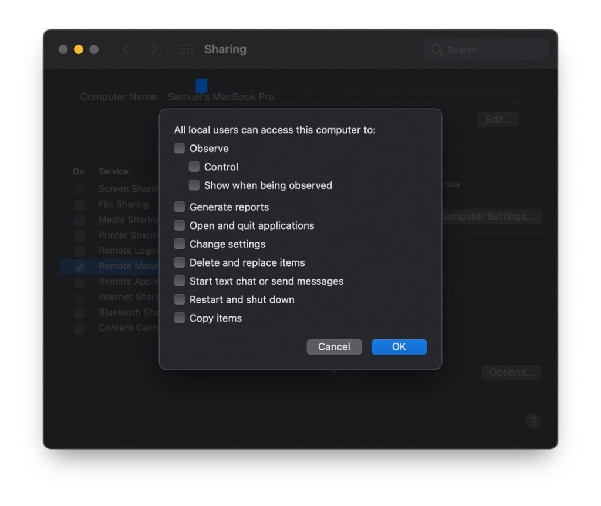The width and height of the screenshot is (601, 506).
Task: Click the Service column header
Action: [x=113, y=171]
